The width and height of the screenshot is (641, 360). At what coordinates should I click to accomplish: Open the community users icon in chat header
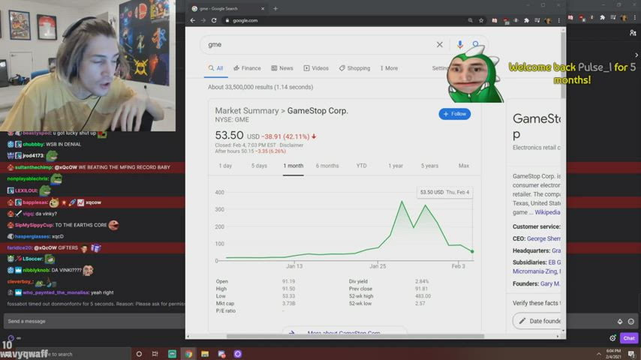click(633, 33)
